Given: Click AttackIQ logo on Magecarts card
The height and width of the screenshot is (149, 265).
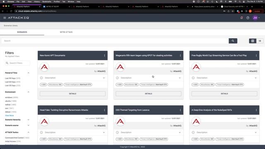Looking at the screenshot, I should tap(120, 67).
